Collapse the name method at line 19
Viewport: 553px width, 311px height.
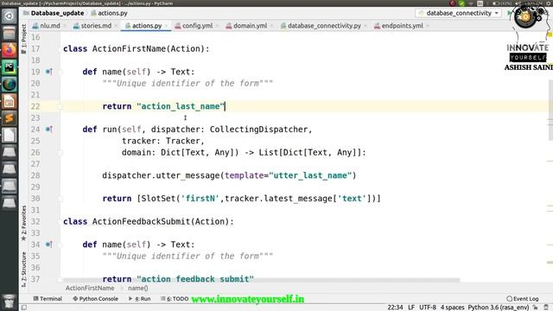60,72
